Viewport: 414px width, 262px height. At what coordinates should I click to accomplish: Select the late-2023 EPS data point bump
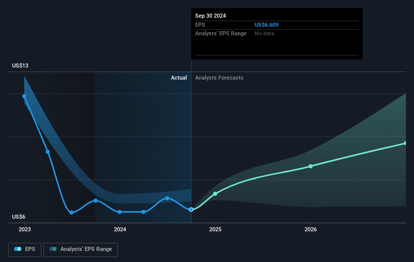(96, 201)
